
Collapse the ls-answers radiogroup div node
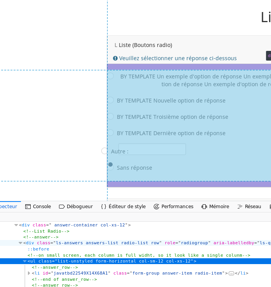(21, 243)
